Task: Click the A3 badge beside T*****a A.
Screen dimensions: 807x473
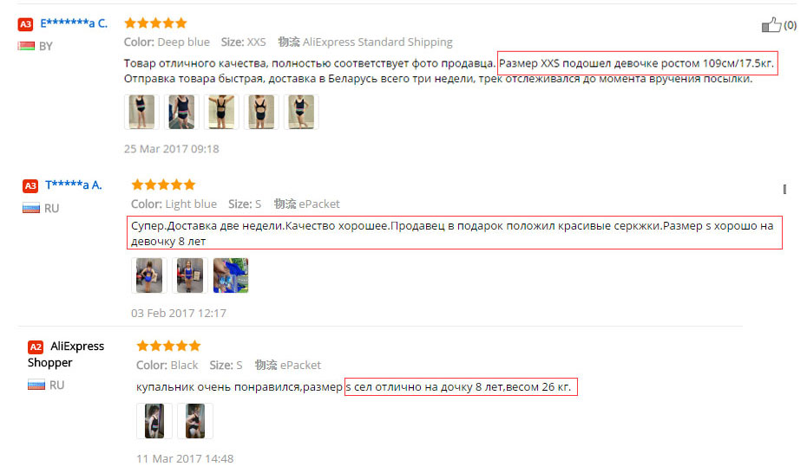Action: (x=30, y=186)
